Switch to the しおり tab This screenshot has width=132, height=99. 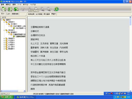click(x=8, y=14)
